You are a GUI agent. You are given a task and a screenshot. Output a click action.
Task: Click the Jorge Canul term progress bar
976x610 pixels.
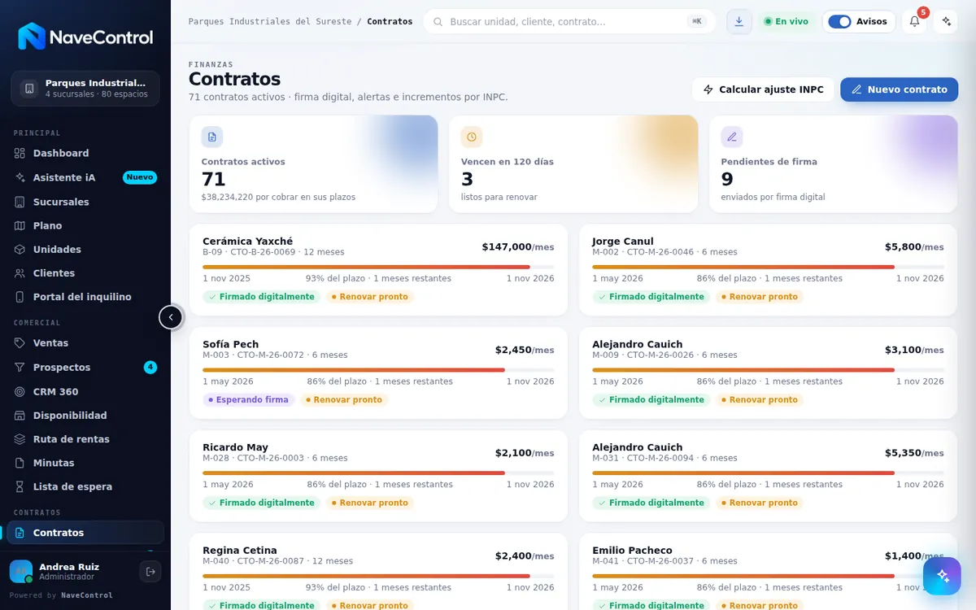[768, 267]
